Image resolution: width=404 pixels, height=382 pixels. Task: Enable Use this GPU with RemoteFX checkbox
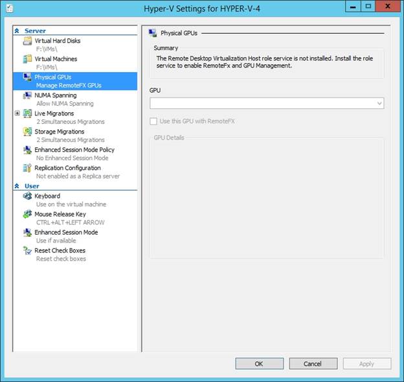tap(153, 121)
